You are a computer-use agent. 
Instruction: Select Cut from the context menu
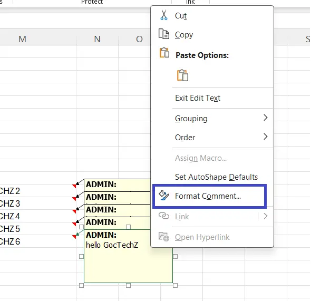pyautogui.click(x=212, y=16)
